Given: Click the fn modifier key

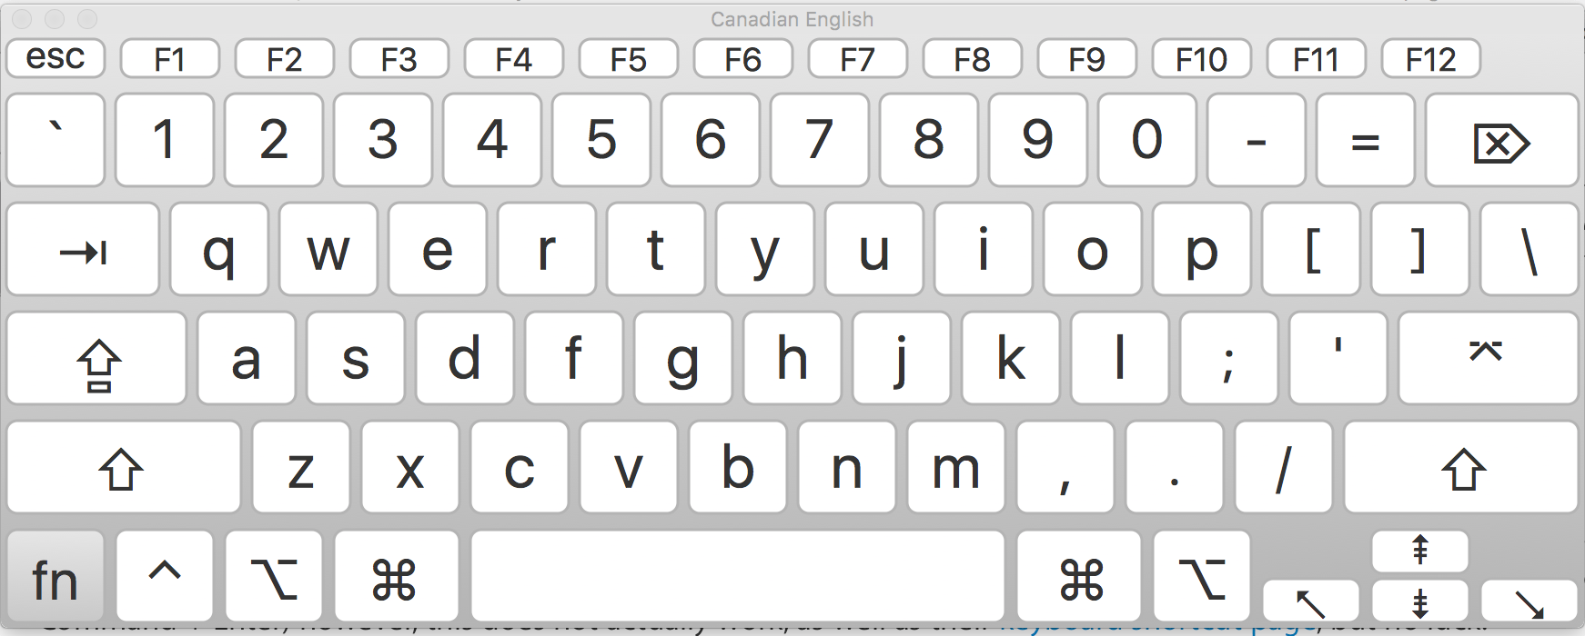Looking at the screenshot, I should point(56,577).
